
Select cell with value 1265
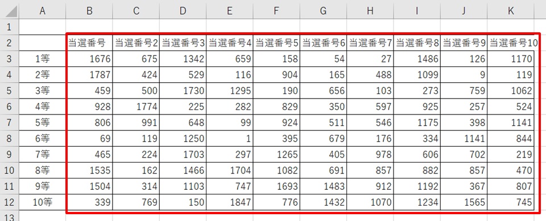[276, 154]
